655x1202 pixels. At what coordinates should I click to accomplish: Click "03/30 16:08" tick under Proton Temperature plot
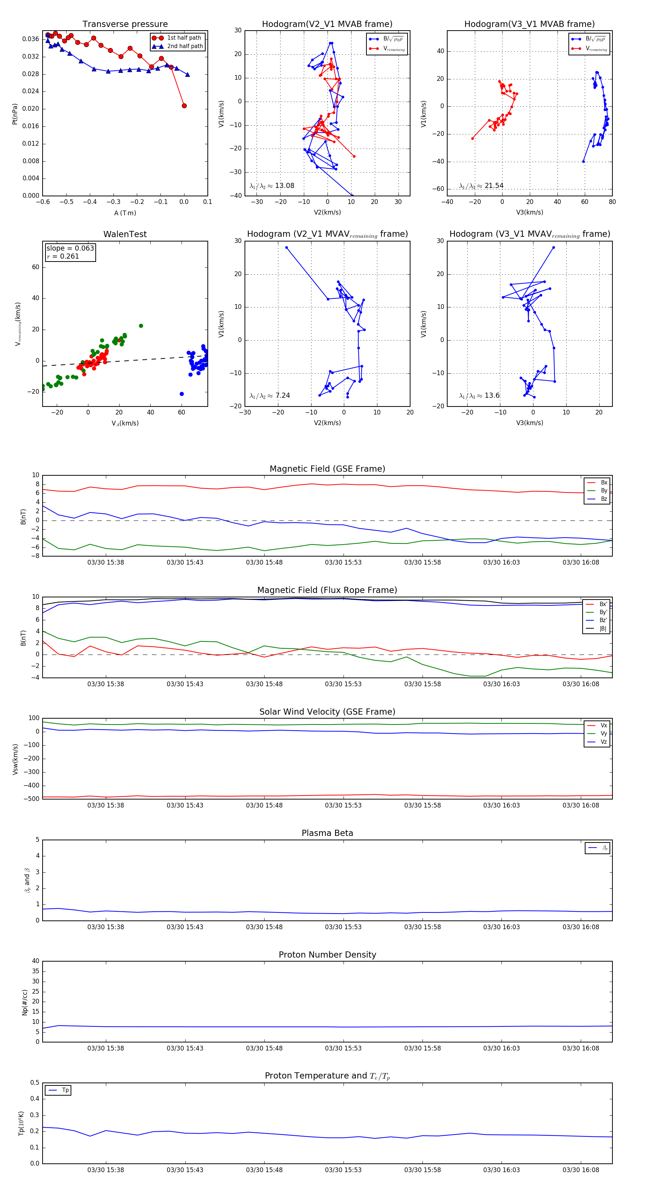tap(581, 1170)
